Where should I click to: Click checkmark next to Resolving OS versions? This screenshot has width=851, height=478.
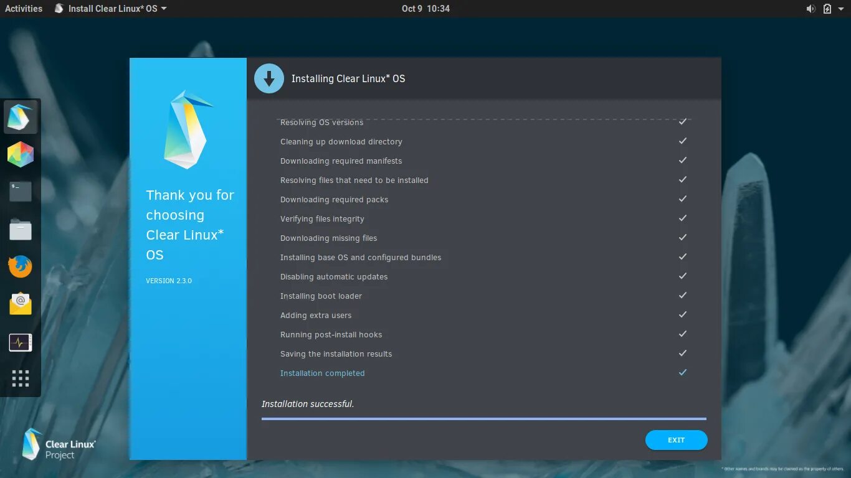(x=683, y=121)
